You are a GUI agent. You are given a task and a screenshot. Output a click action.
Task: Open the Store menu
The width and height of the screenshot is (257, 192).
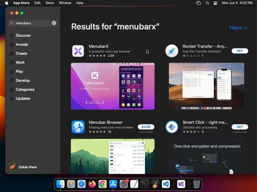pos(50,3)
